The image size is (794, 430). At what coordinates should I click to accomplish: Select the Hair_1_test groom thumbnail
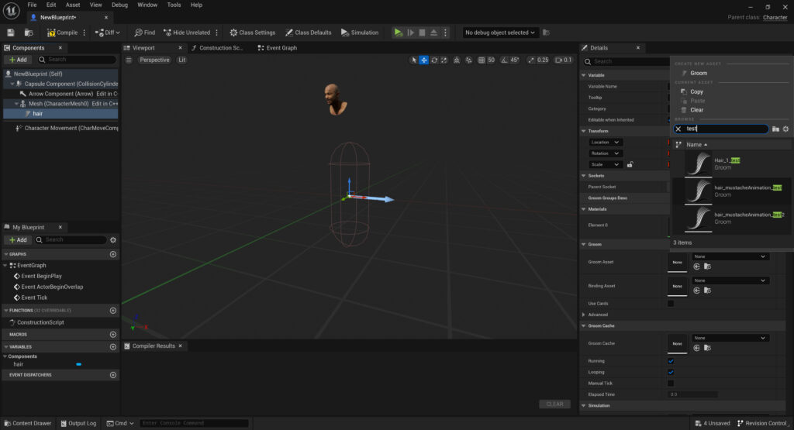click(x=698, y=163)
